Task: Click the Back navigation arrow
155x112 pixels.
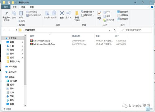Action: [4, 30]
